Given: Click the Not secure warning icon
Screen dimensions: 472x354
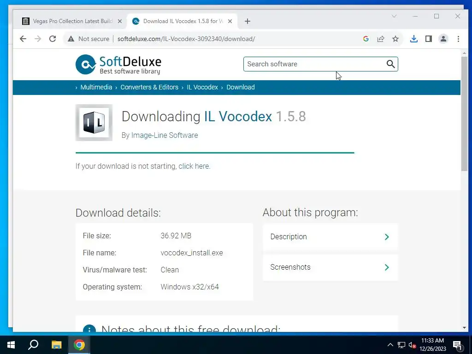Looking at the screenshot, I should click(x=71, y=39).
